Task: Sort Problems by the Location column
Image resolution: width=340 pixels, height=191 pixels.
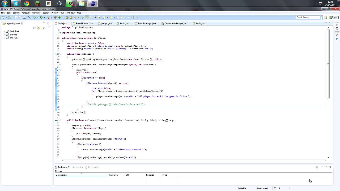Action: (153, 175)
